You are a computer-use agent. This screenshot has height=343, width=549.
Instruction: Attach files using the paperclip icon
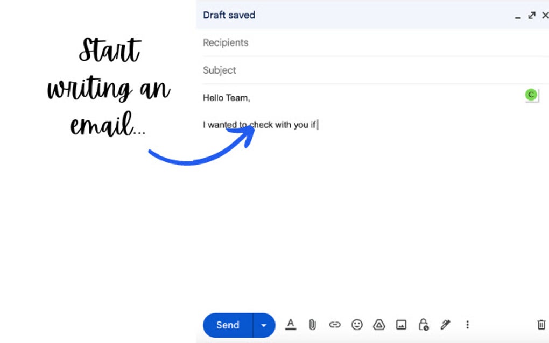(312, 325)
